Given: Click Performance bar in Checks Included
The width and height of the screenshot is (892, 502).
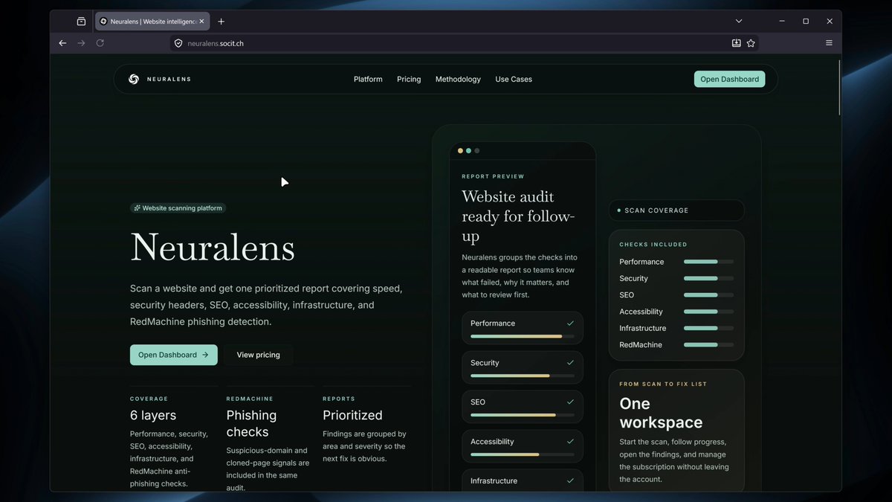Looking at the screenshot, I should pyautogui.click(x=708, y=262).
